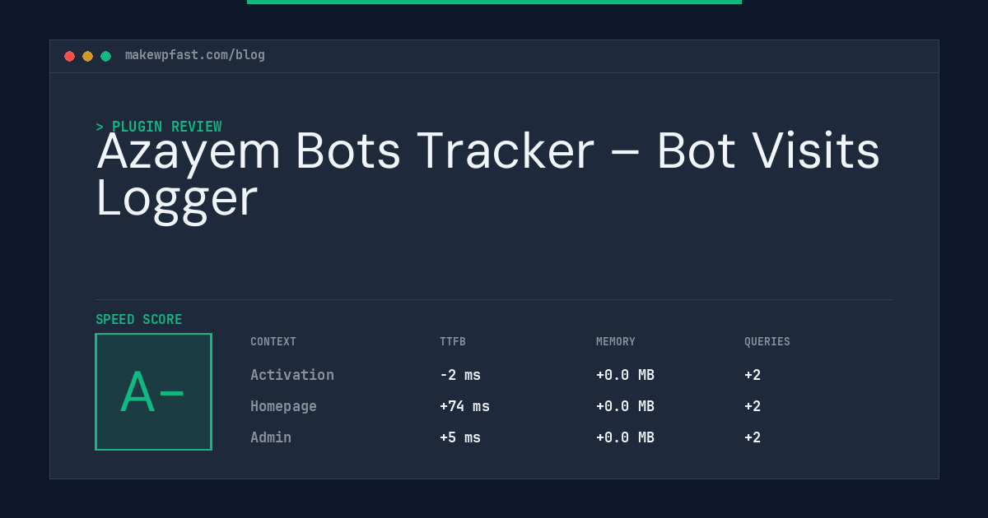Click the A- speed grade box

point(154,391)
